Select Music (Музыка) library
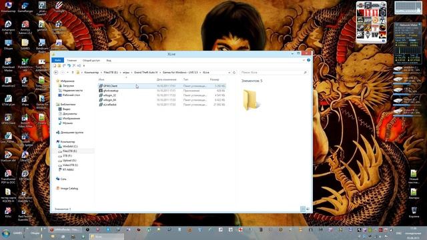This screenshot has height=240, width=427. point(65,123)
